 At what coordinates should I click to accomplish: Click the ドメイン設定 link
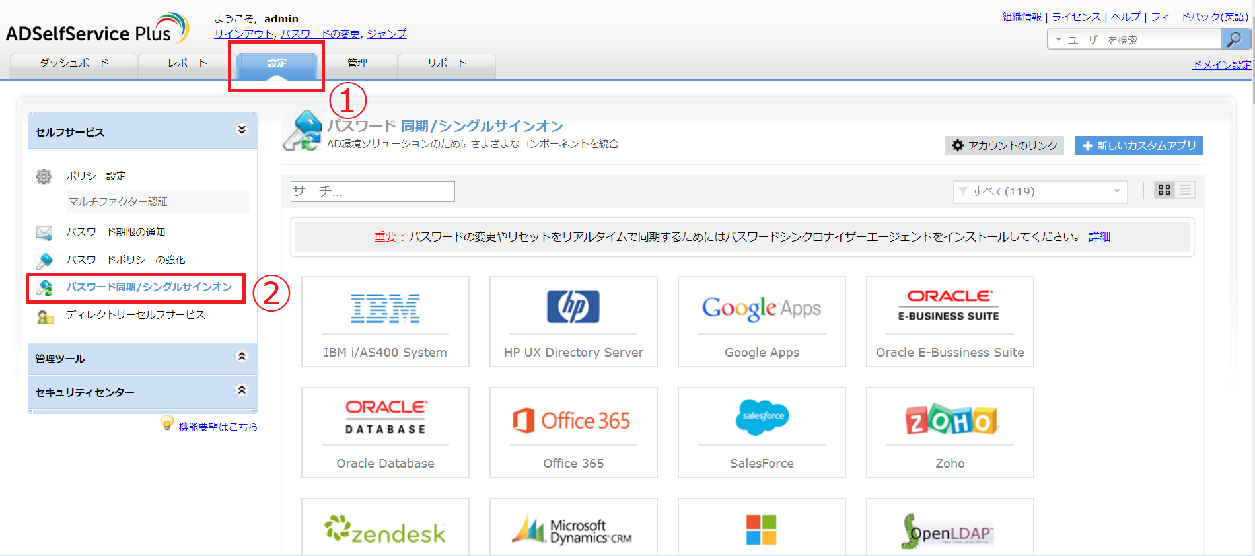(x=1222, y=65)
